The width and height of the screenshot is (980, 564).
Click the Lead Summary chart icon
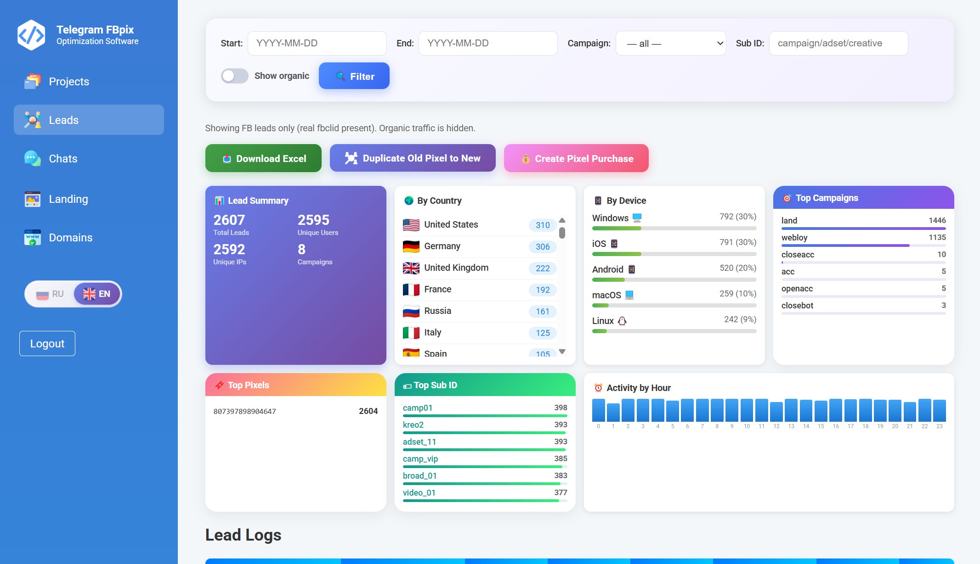point(219,201)
